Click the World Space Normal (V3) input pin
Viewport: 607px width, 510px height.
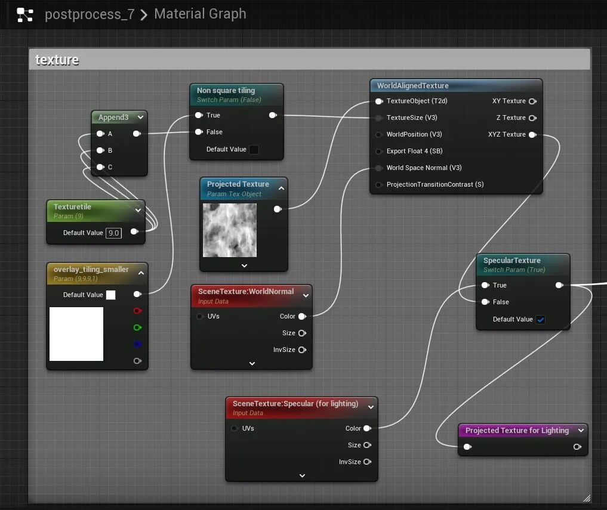379,168
